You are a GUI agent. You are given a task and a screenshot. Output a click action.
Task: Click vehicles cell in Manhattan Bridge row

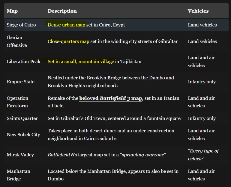tap(201, 175)
